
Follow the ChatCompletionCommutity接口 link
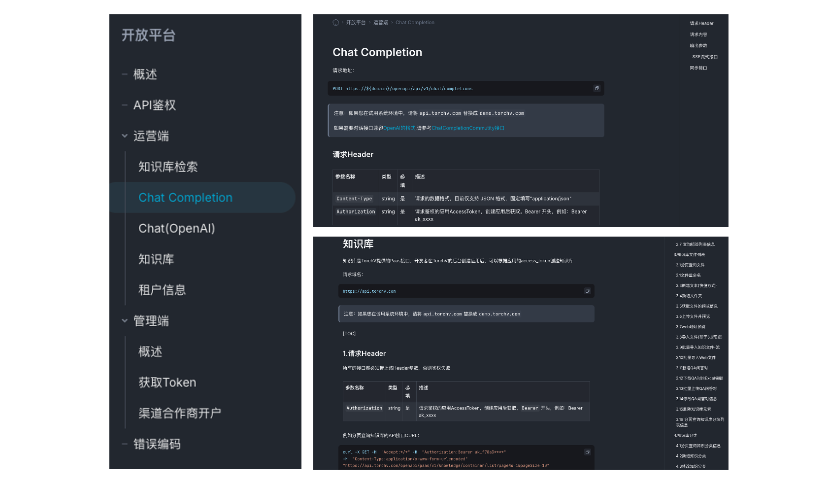coord(468,128)
